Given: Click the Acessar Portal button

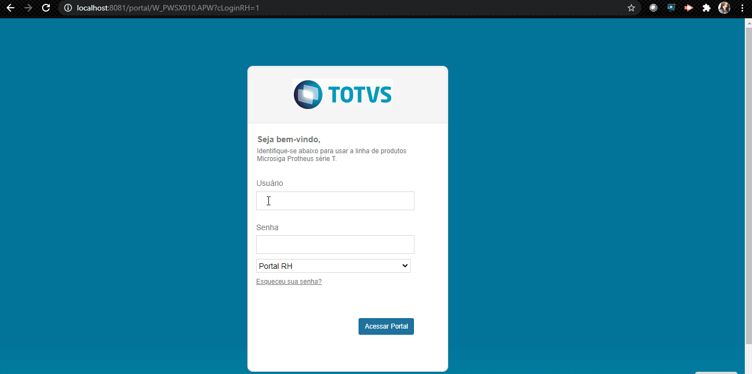Looking at the screenshot, I should [x=386, y=326].
